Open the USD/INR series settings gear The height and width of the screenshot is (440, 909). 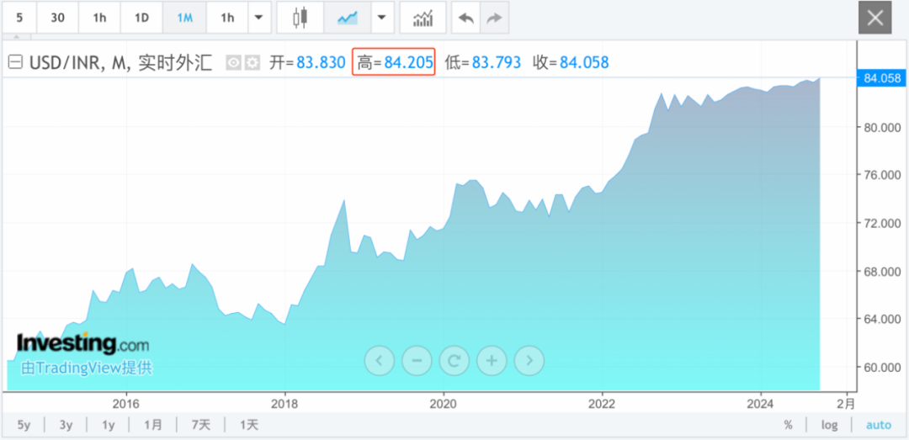tap(252, 62)
